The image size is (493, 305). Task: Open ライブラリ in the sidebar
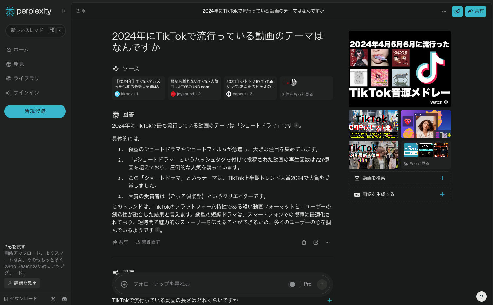tap(23, 78)
